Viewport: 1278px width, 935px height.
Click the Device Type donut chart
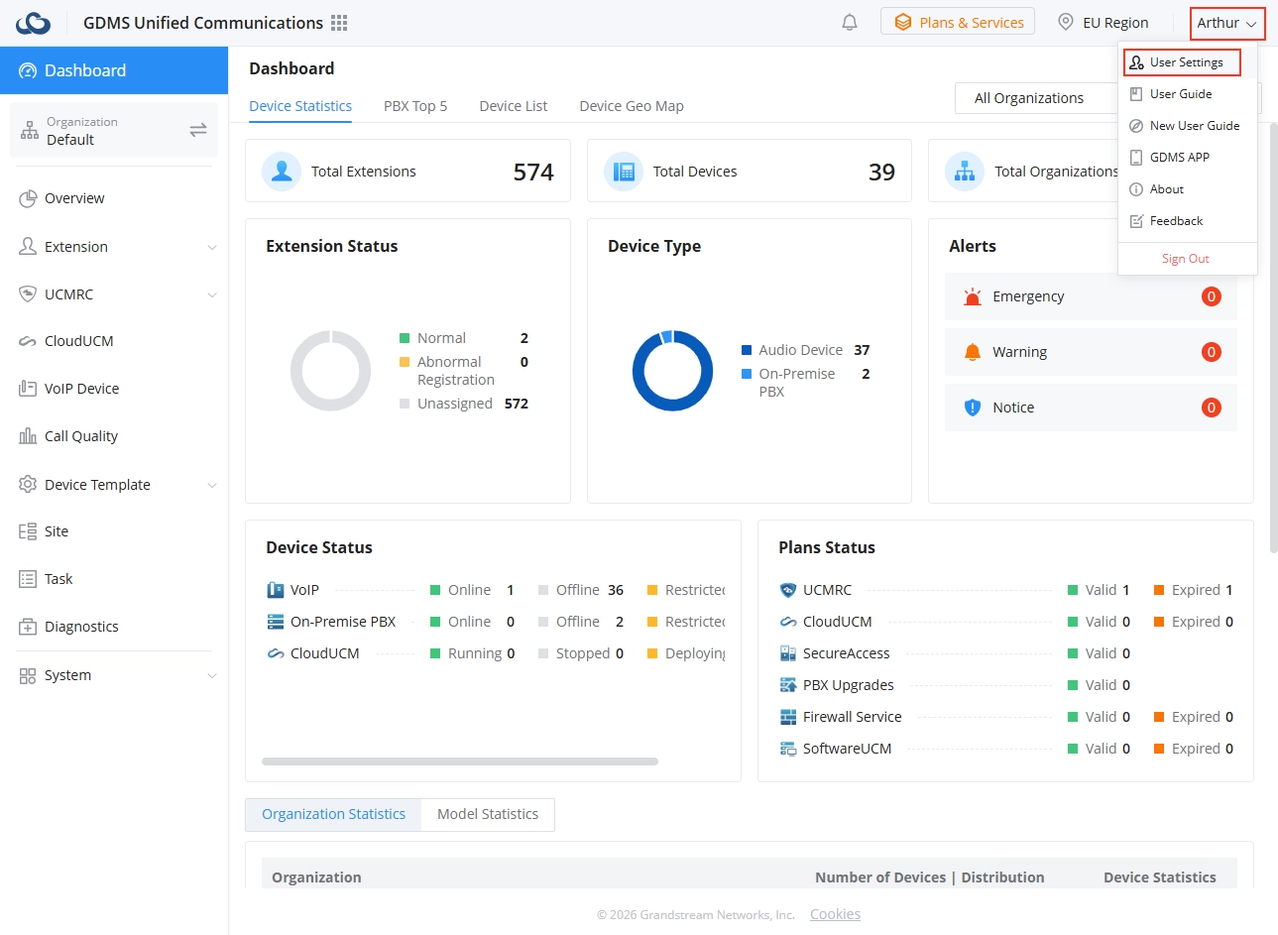672,371
